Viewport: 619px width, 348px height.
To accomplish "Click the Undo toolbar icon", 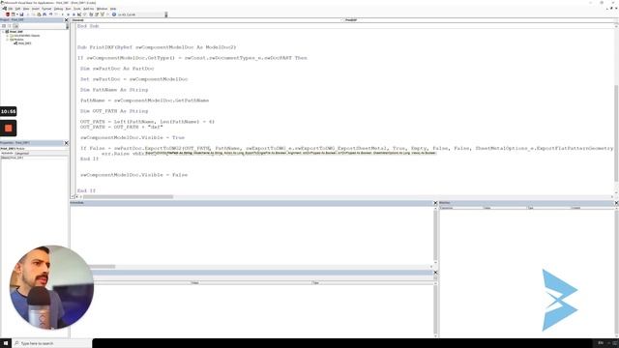I will coord(50,14).
